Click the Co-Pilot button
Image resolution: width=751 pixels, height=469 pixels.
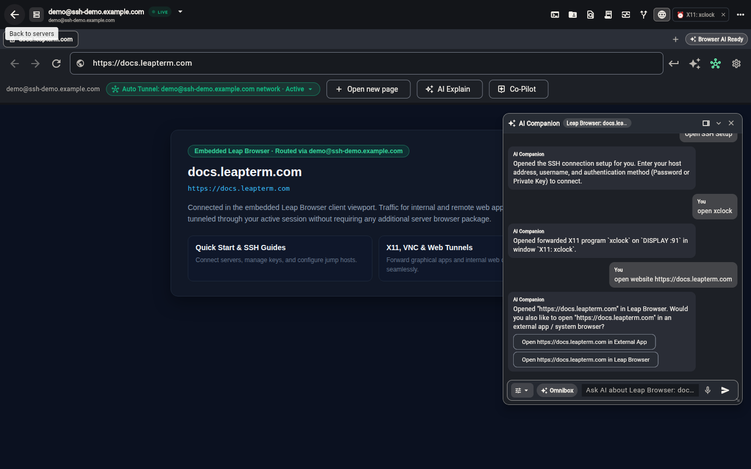(518, 89)
